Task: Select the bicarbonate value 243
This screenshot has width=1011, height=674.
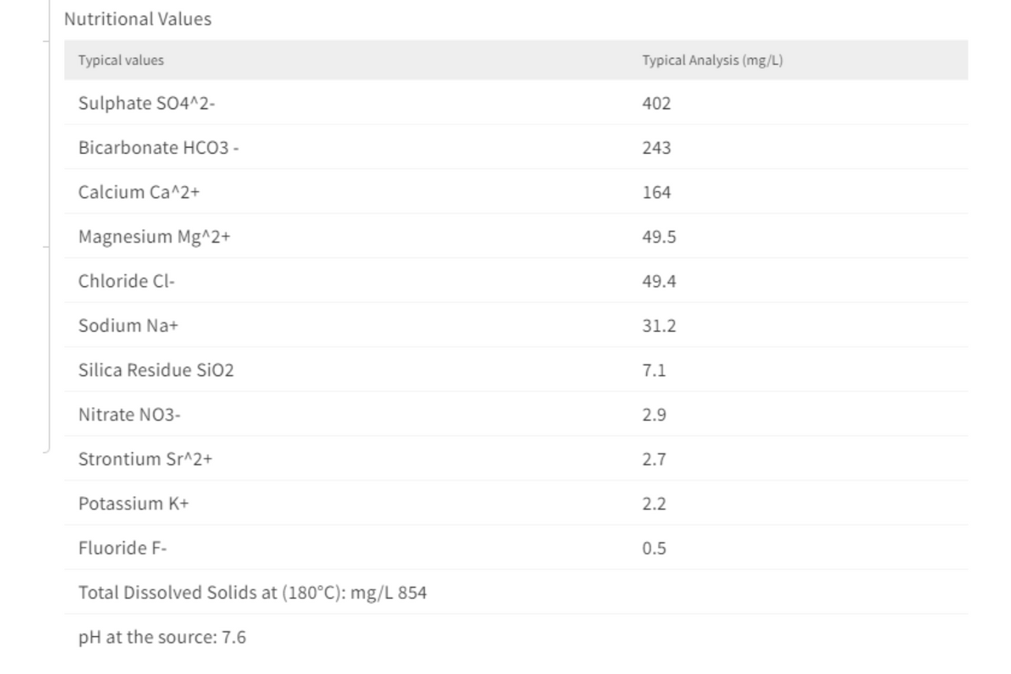Action: 656,147
